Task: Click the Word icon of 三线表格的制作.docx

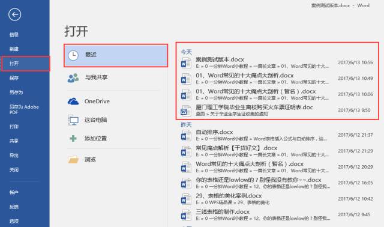Action: 186,215
